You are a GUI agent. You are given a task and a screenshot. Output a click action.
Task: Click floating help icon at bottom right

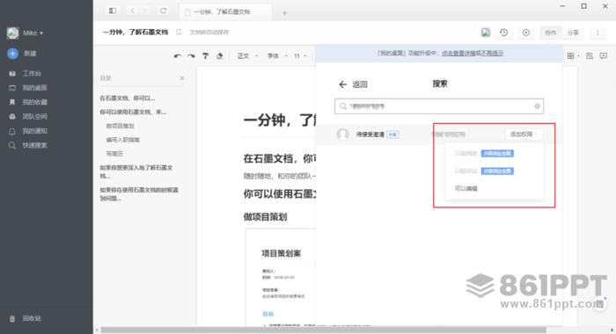coord(600,304)
